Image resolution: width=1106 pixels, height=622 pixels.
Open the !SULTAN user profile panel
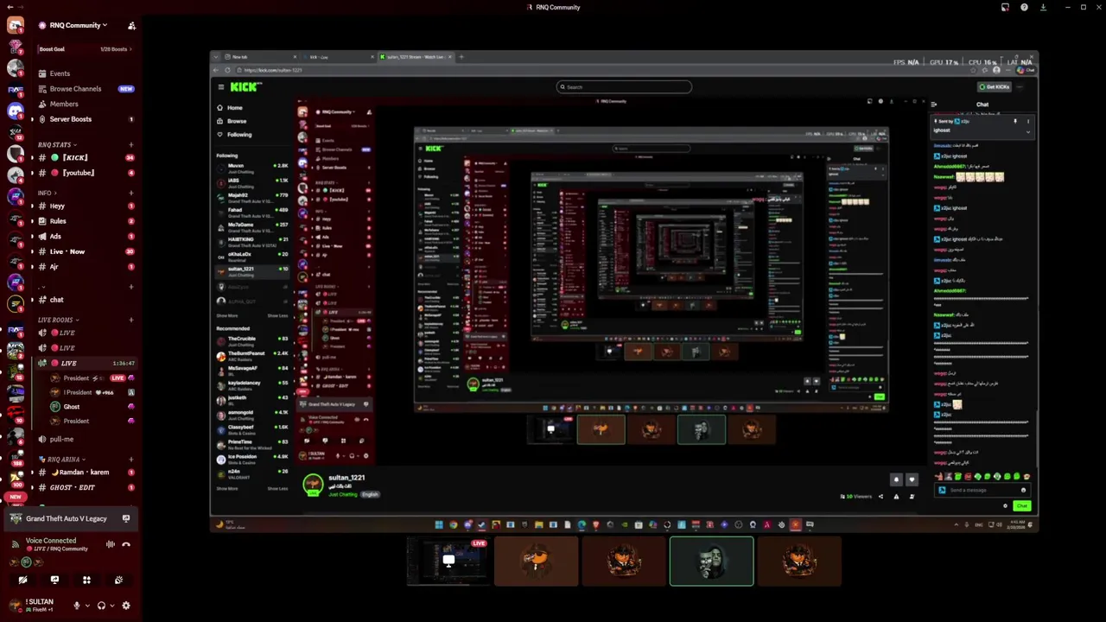(39, 605)
